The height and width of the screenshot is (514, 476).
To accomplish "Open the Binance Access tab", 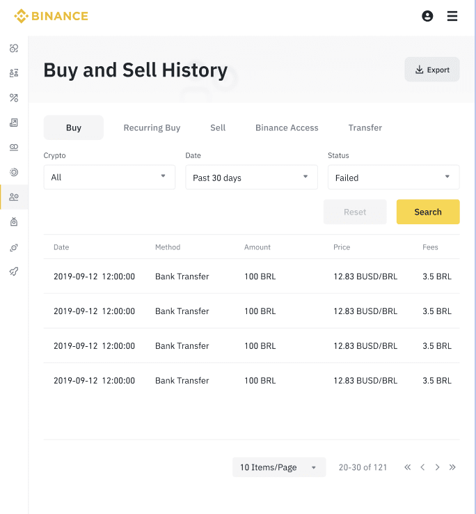I will click(x=287, y=127).
